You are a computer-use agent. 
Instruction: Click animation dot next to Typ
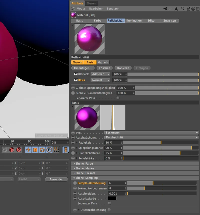[x=73, y=133]
